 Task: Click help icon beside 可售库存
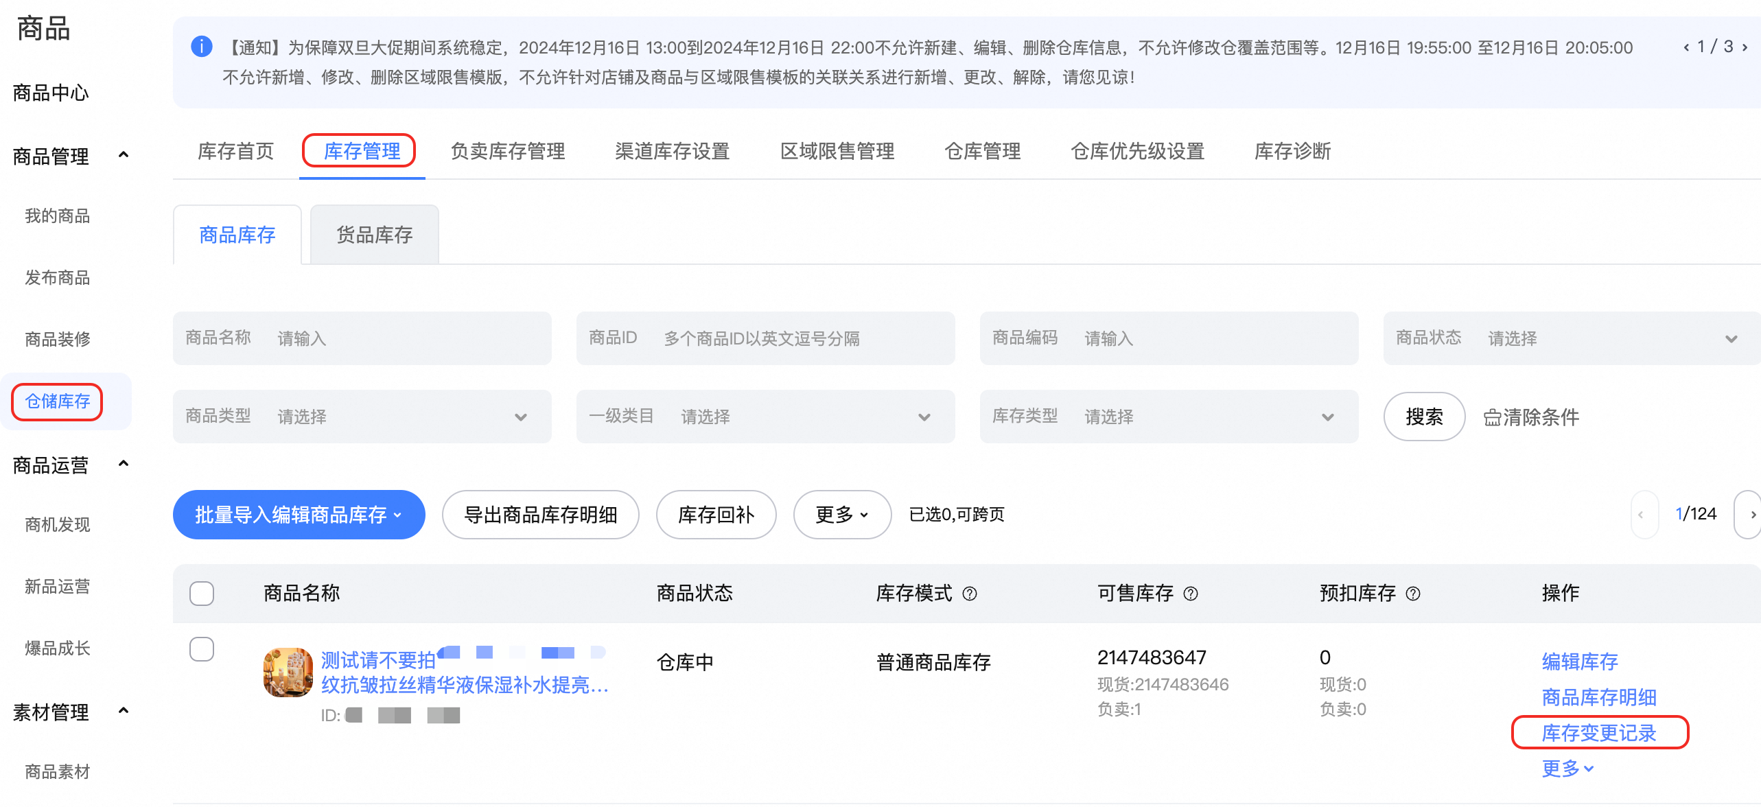coord(1191,594)
